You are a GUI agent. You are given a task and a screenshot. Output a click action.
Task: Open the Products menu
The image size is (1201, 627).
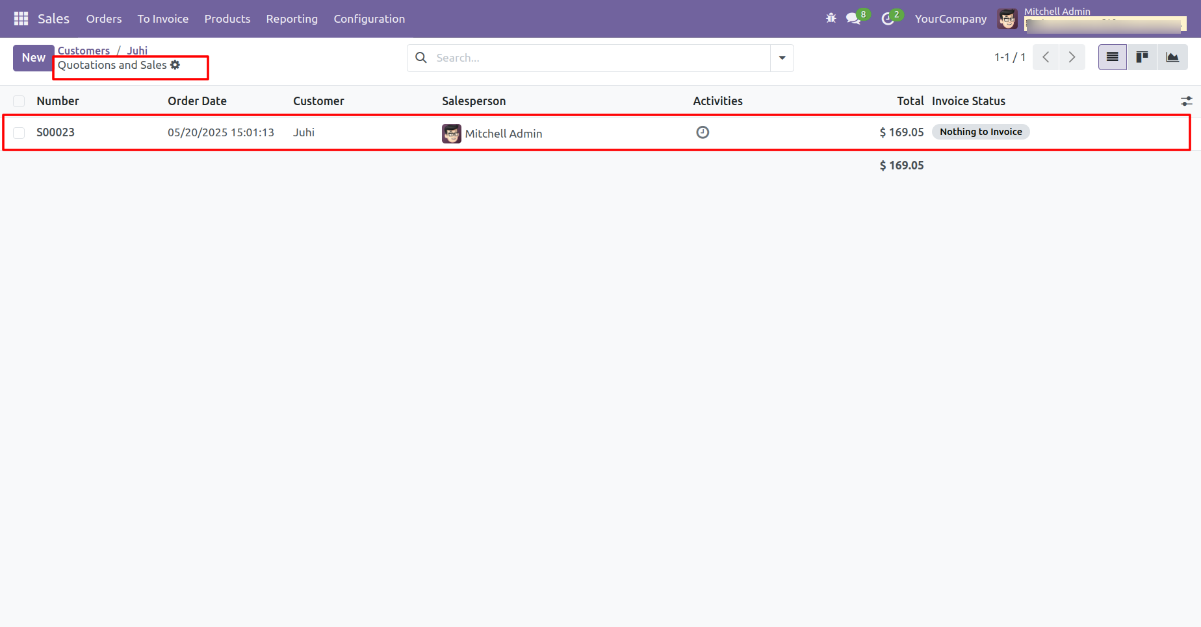click(x=227, y=19)
